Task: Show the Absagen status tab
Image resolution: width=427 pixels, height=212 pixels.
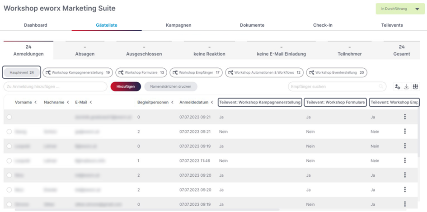Action: pos(85,51)
